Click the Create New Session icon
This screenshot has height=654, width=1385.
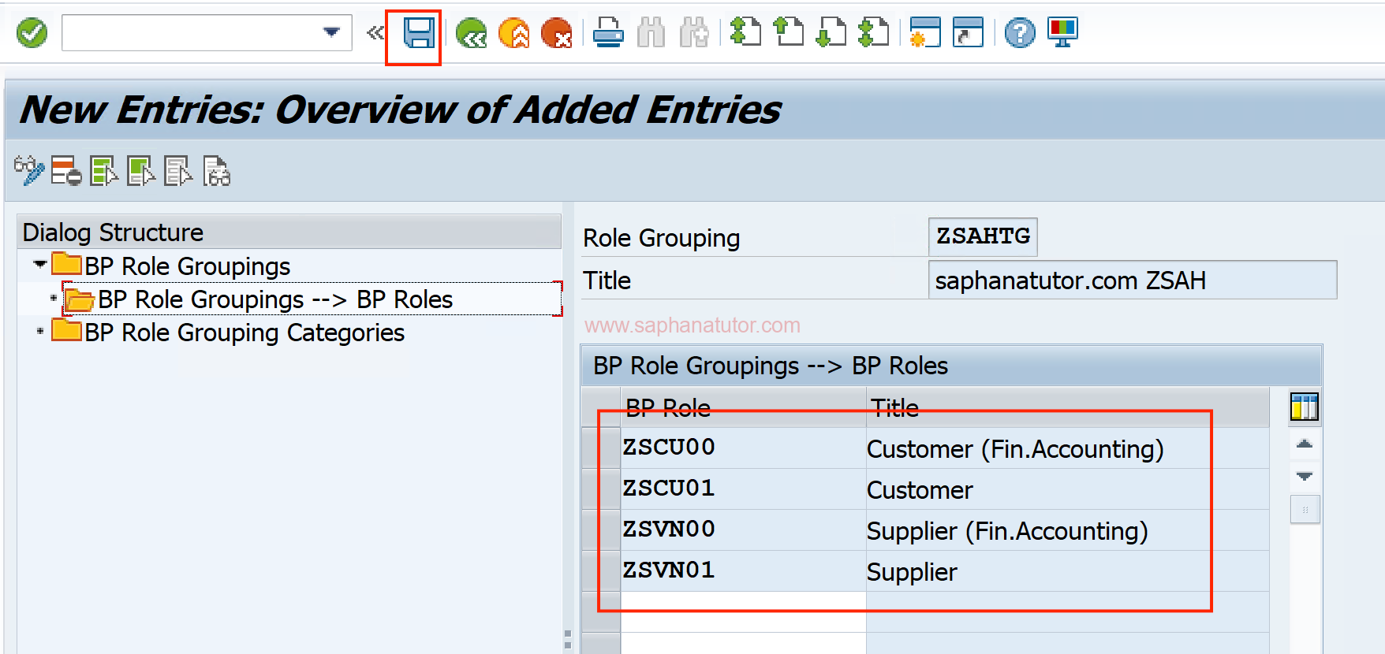click(925, 32)
